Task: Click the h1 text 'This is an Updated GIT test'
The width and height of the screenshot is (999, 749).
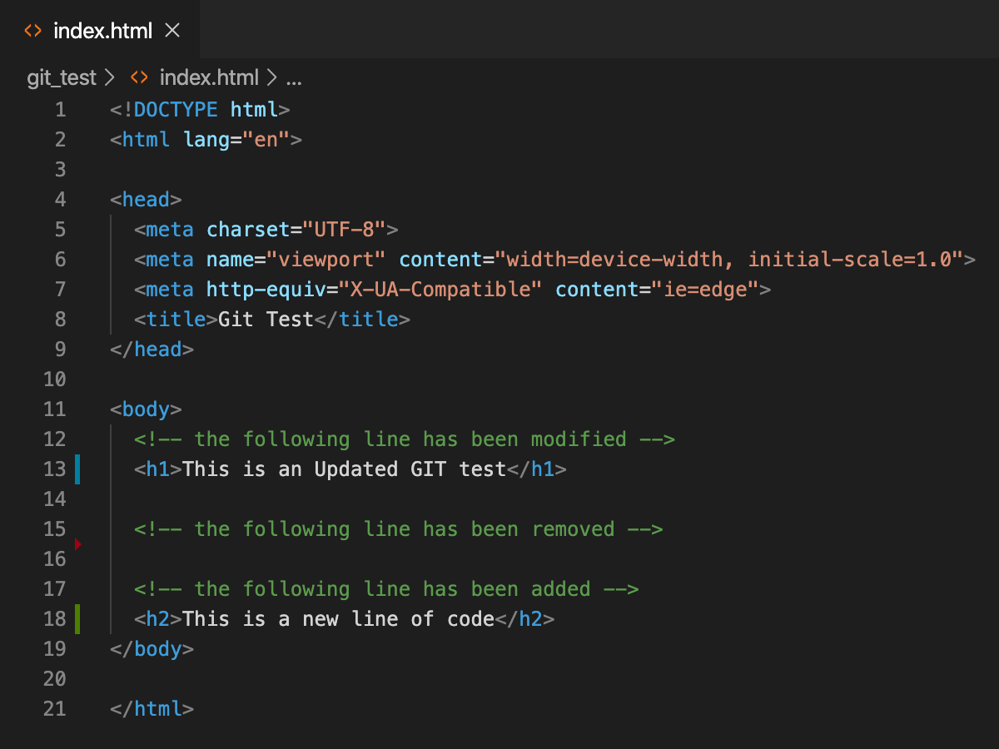Action: [x=341, y=469]
